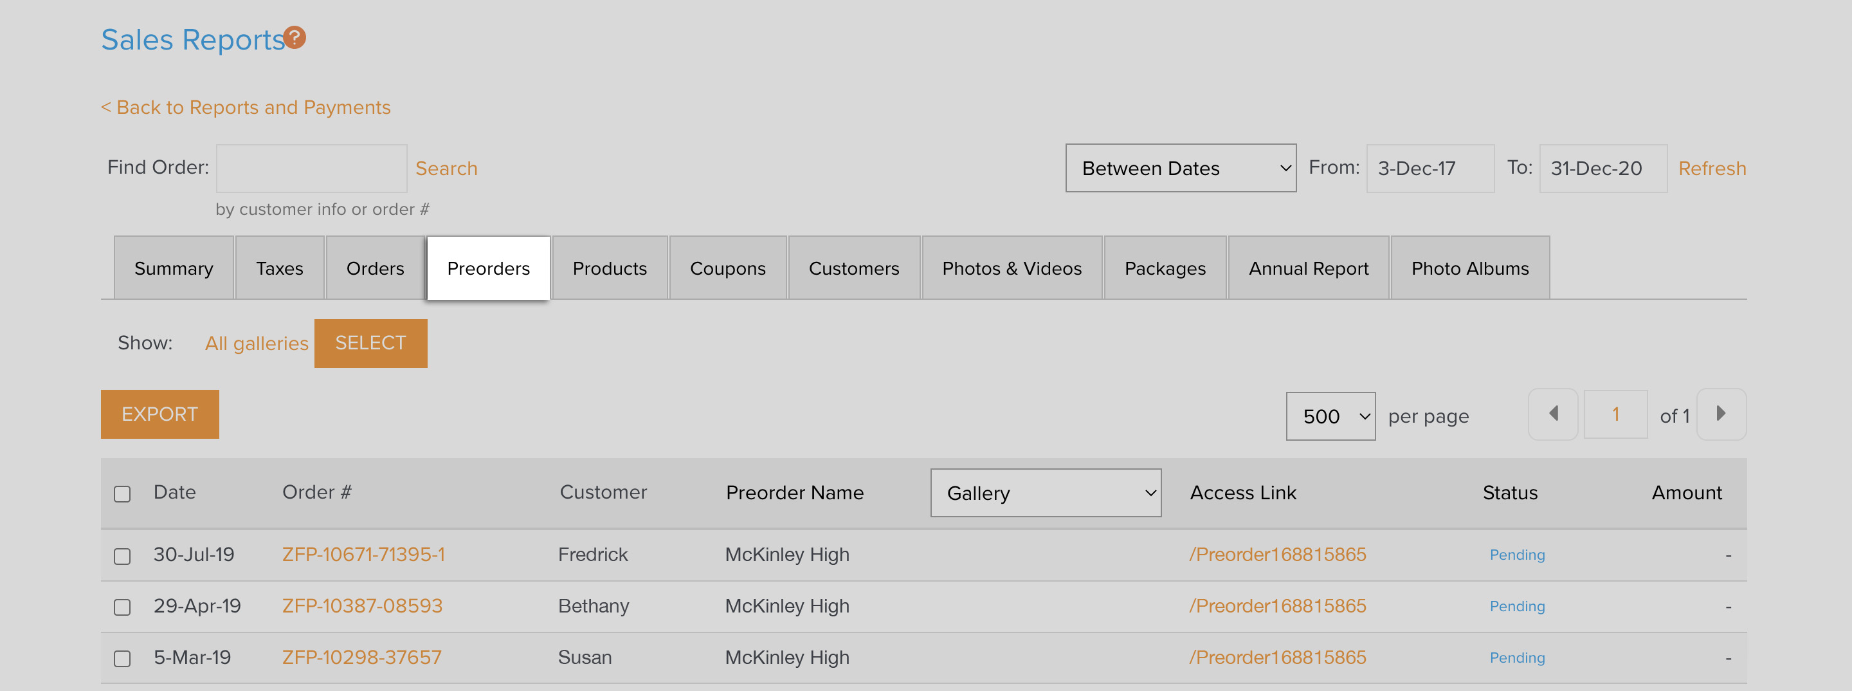
Task: Click the From date field 3-Dec-17
Action: pyautogui.click(x=1430, y=169)
